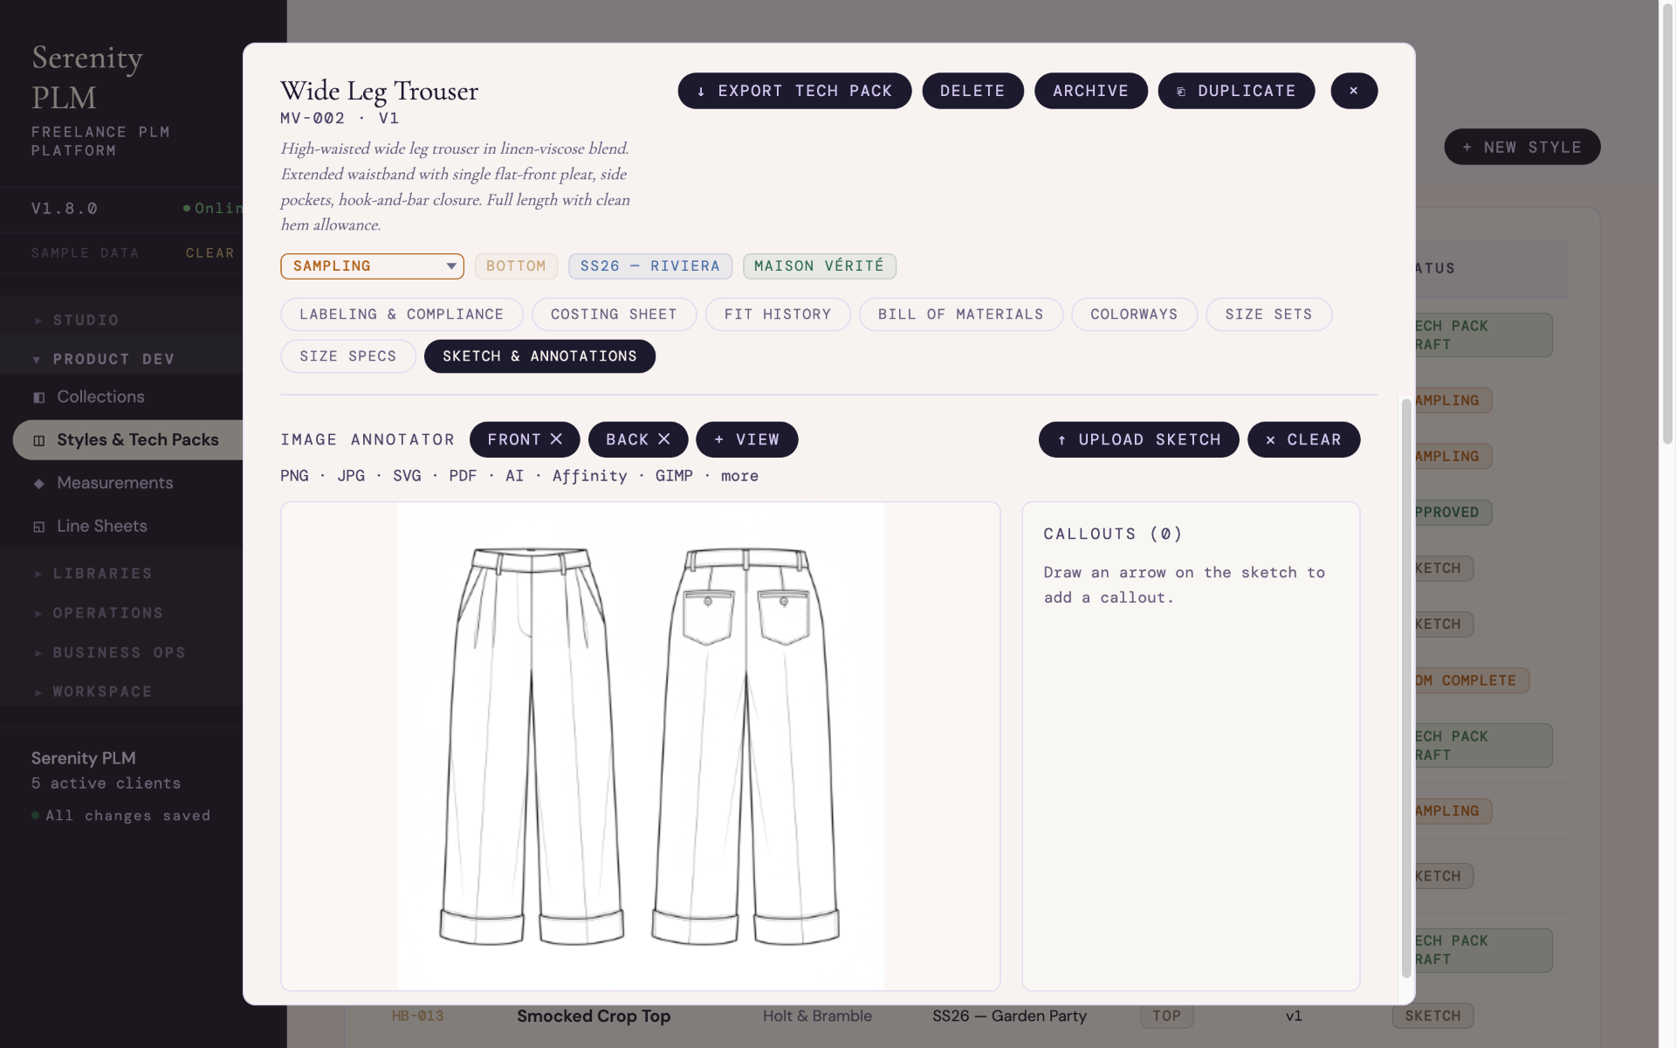
Task: Click the TOP category badge in table
Action: 1166,1017
